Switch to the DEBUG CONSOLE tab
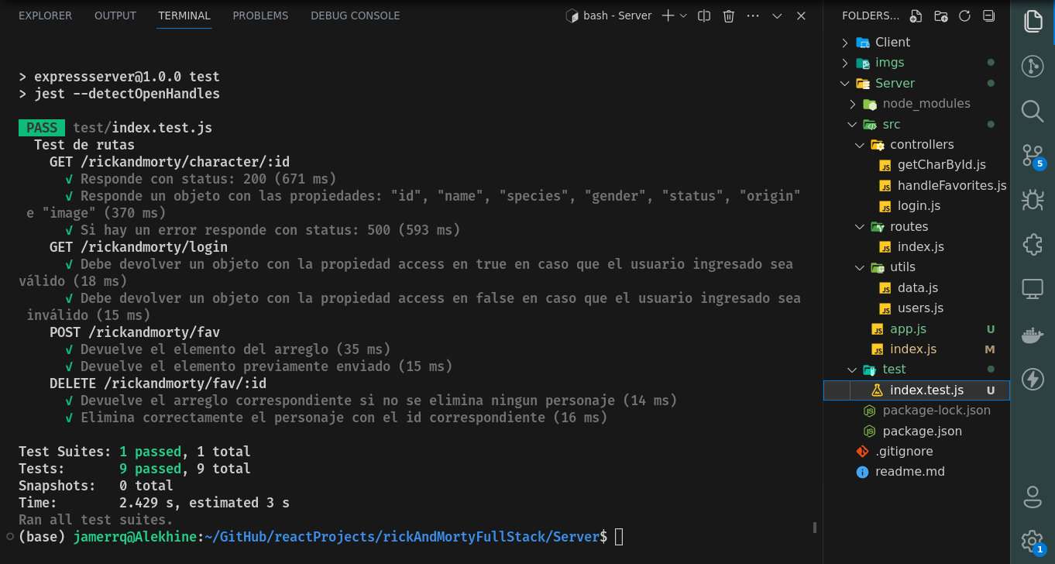This screenshot has height=564, width=1055. pos(355,15)
